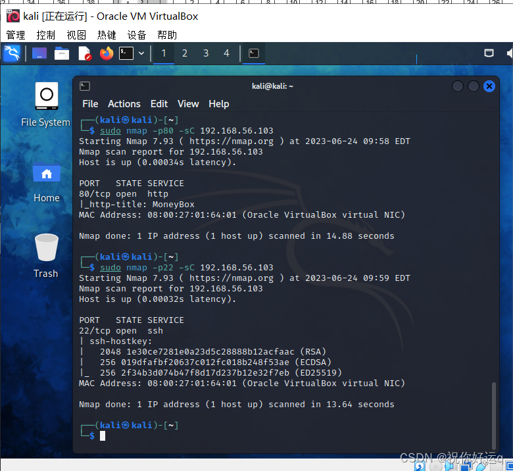Switch to workspace 1
The height and width of the screenshot is (471, 513).
(164, 53)
